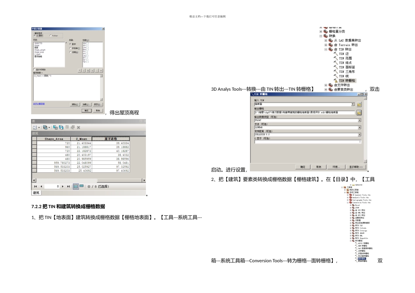Click the Switch Selection icon in table toolbar
The height and width of the screenshot is (293, 415).
[61, 127]
